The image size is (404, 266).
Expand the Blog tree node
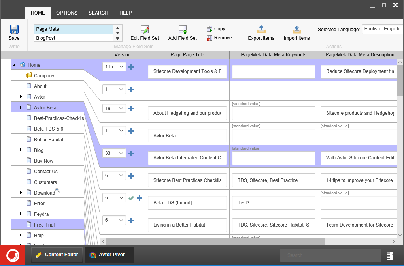point(21,150)
